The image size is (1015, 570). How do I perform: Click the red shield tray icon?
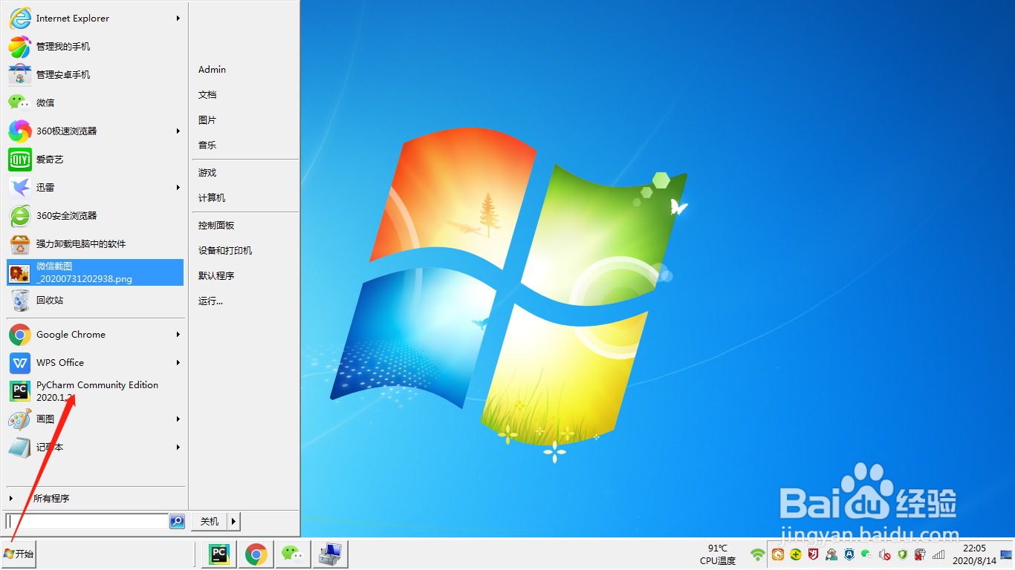click(814, 554)
